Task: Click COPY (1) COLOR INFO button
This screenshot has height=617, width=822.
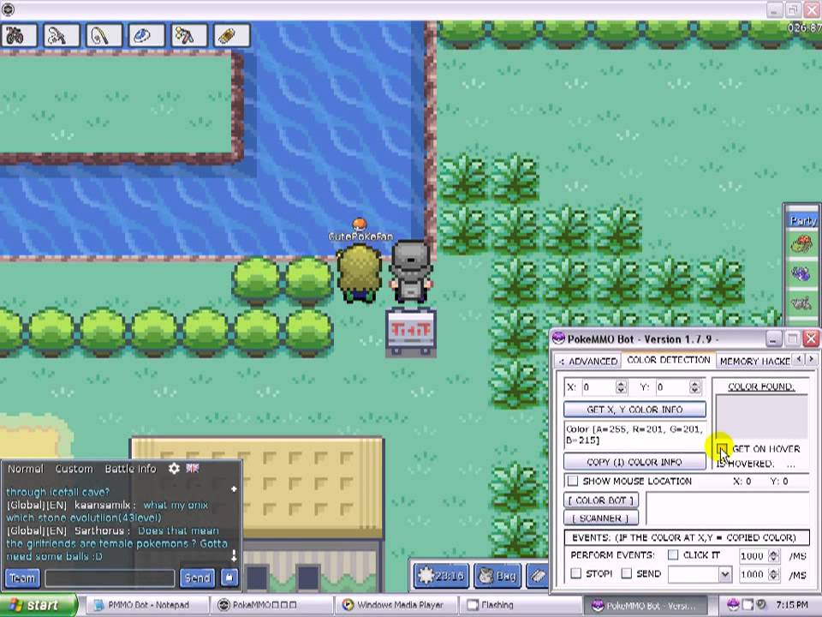Action: tap(634, 462)
